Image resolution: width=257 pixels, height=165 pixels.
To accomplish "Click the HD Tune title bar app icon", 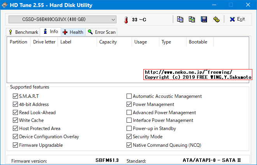I will click(5, 5).
